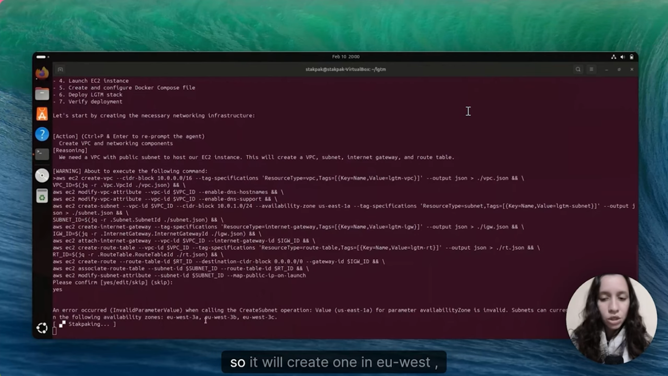Screen dimensions: 668x376
Task: Click '5. Create and configure Docker Compose file'
Action: click(124, 88)
